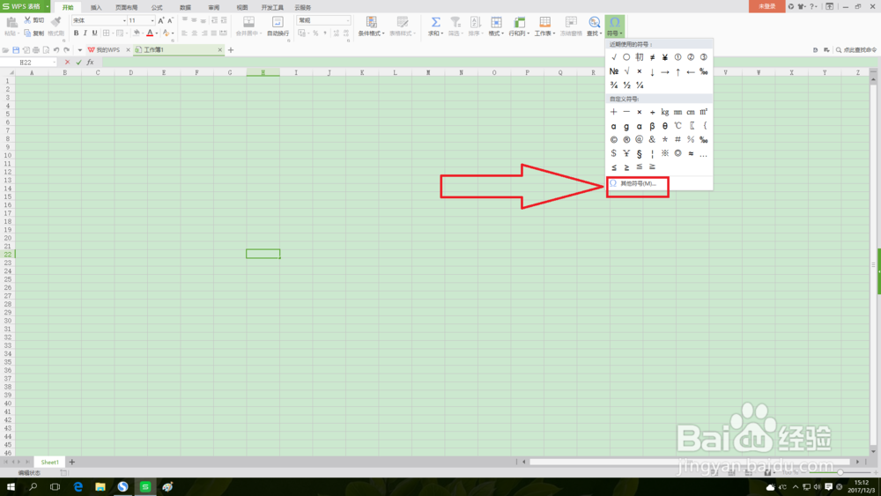Toggle Underline formatting
This screenshot has height=496, width=881.
(x=94, y=33)
